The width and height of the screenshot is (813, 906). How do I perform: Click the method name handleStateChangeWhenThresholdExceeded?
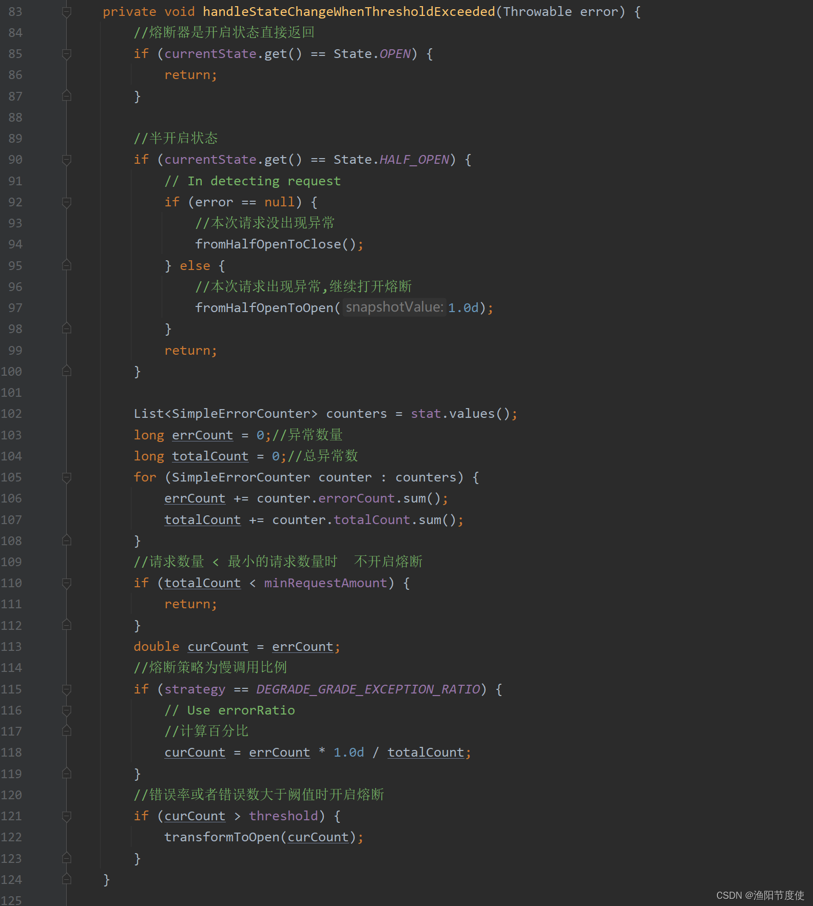[349, 12]
